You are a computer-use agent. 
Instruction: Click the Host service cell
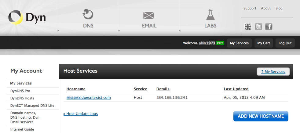tap(138, 97)
